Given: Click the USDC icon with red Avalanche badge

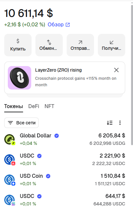Looking at the screenshot, I should click(9, 160).
